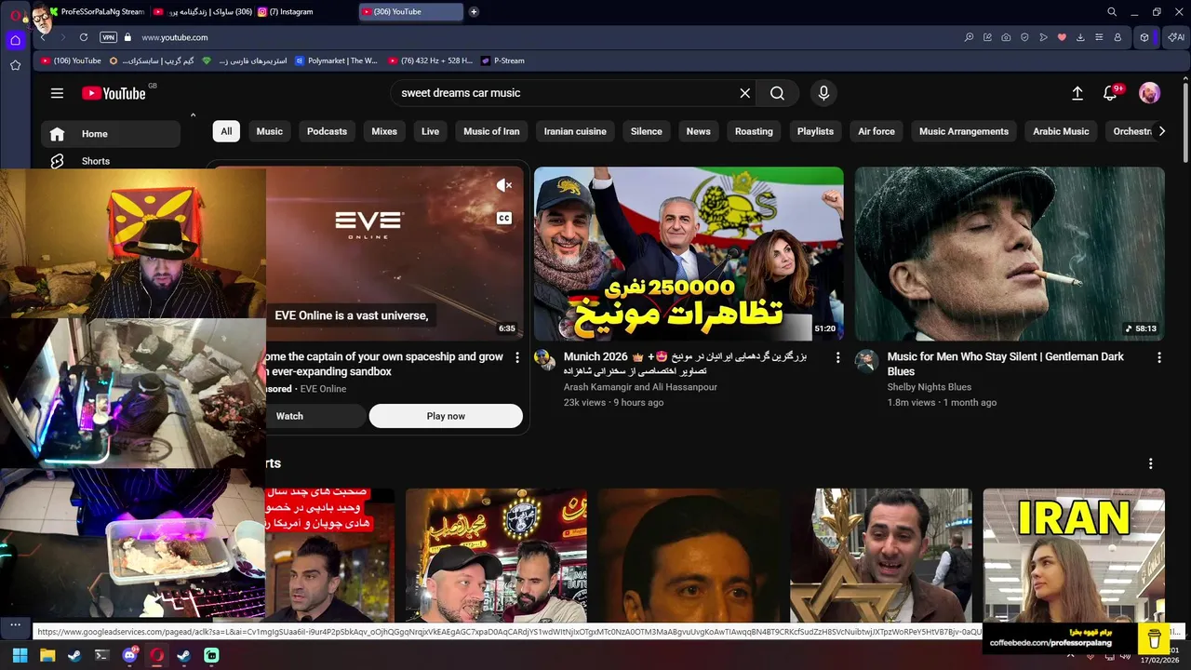The width and height of the screenshot is (1191, 670).
Task: Click the heart bookmark icon
Action: (x=1062, y=37)
